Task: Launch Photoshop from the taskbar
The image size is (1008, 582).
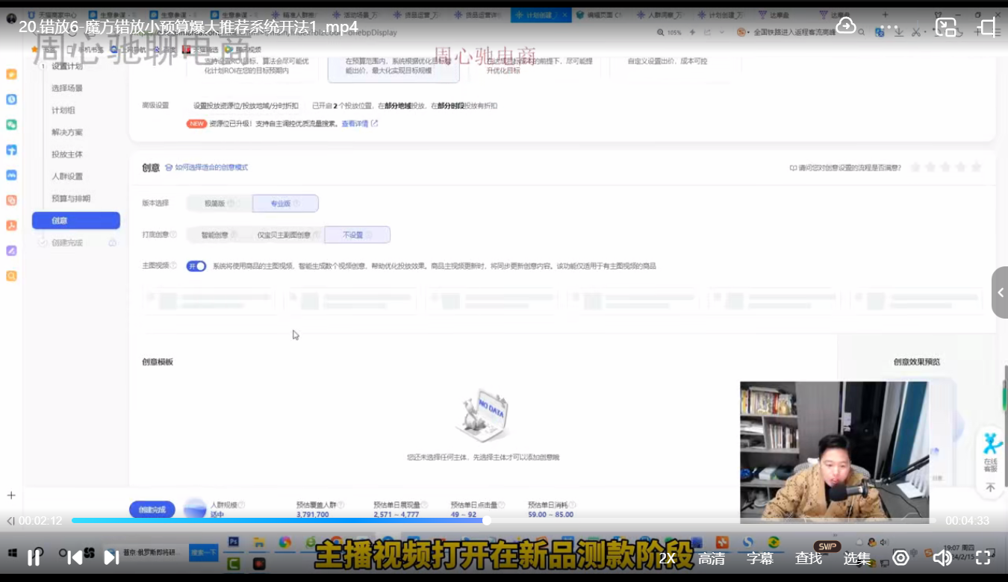Action: click(234, 542)
